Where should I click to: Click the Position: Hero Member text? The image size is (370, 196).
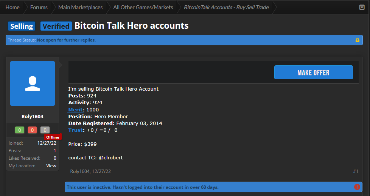[x=98, y=116]
